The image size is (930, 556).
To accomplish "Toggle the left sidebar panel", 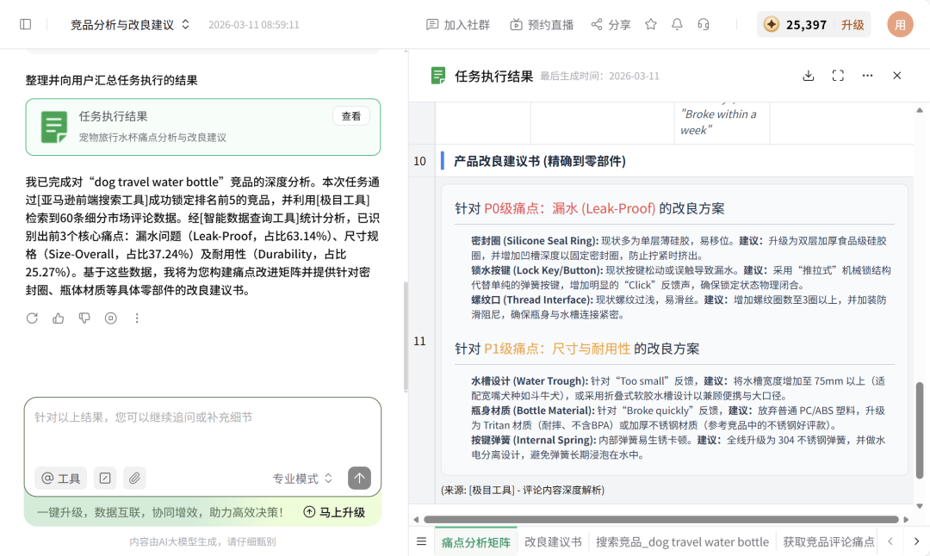I will 26,24.
